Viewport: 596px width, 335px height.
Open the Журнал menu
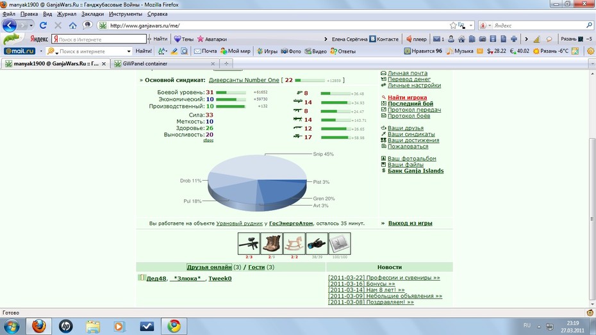[x=67, y=14]
